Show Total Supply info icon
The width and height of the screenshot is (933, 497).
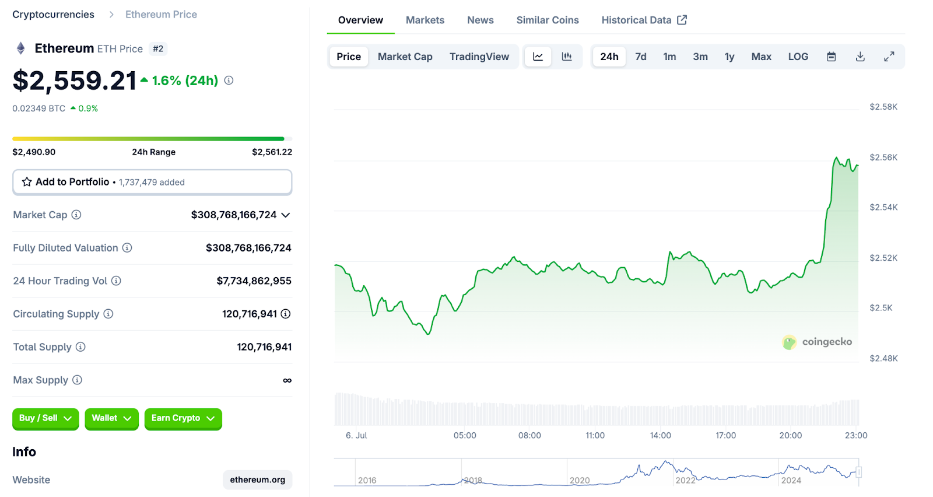click(80, 347)
